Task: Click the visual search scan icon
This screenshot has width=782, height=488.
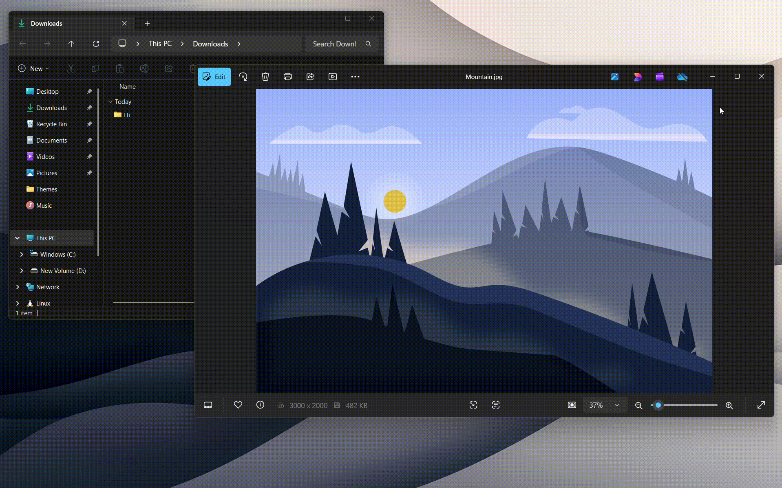Action: 473,405
